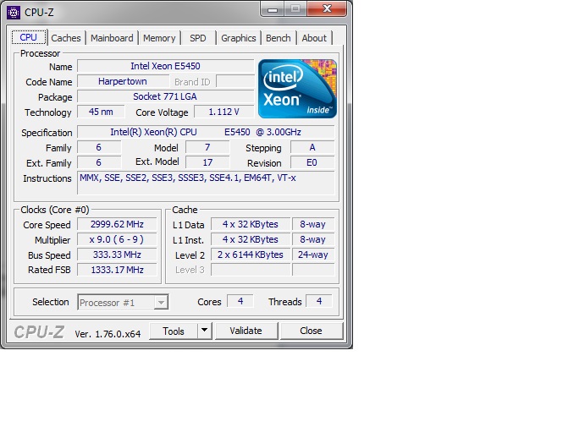Click the Name field Intel Xeon E5450

166,66
